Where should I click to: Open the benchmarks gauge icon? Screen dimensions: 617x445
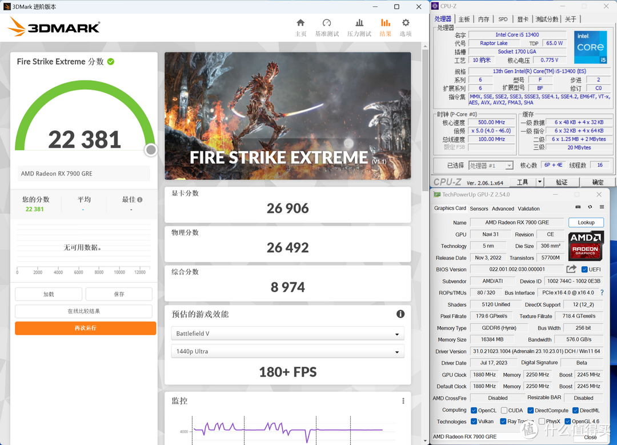click(x=327, y=23)
